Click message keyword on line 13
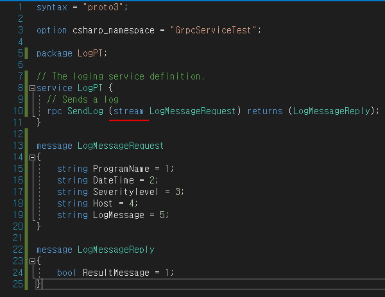385x297 pixels. (55, 146)
